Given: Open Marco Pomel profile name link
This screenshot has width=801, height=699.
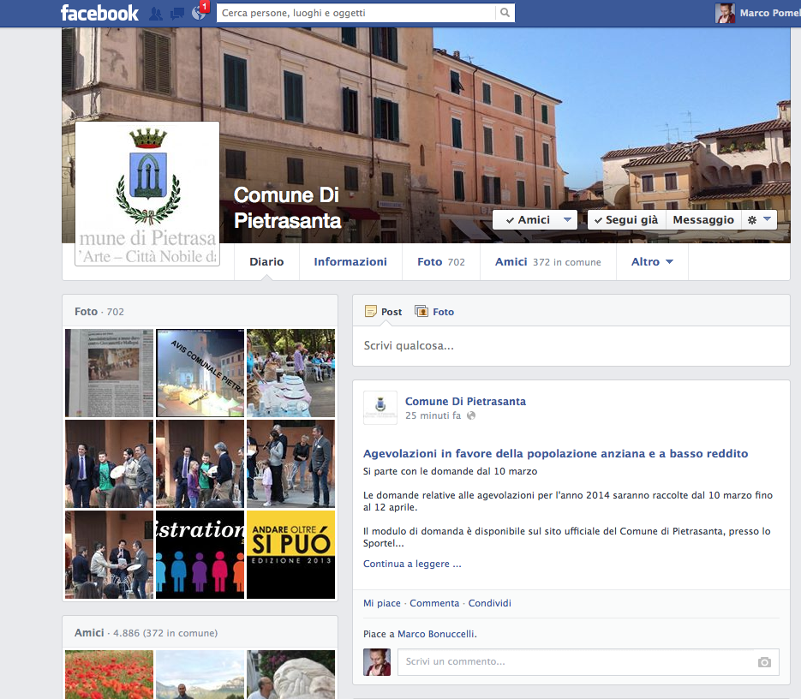Looking at the screenshot, I should pos(770,13).
